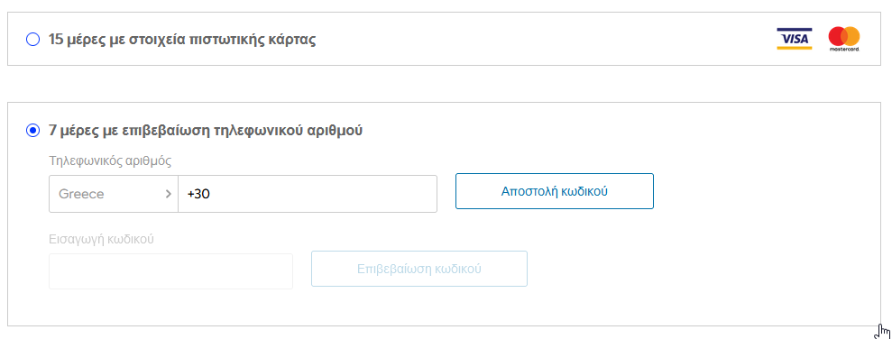The height and width of the screenshot is (339, 892).
Task: Click the yellow stripe beneath the Visa logo
Action: [795, 48]
